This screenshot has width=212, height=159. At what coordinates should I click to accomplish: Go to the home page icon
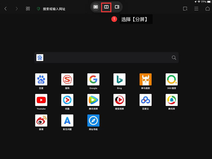(x=207, y=9)
